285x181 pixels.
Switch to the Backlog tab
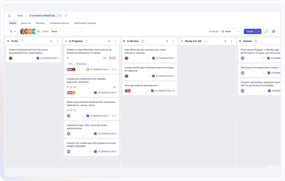point(40,23)
